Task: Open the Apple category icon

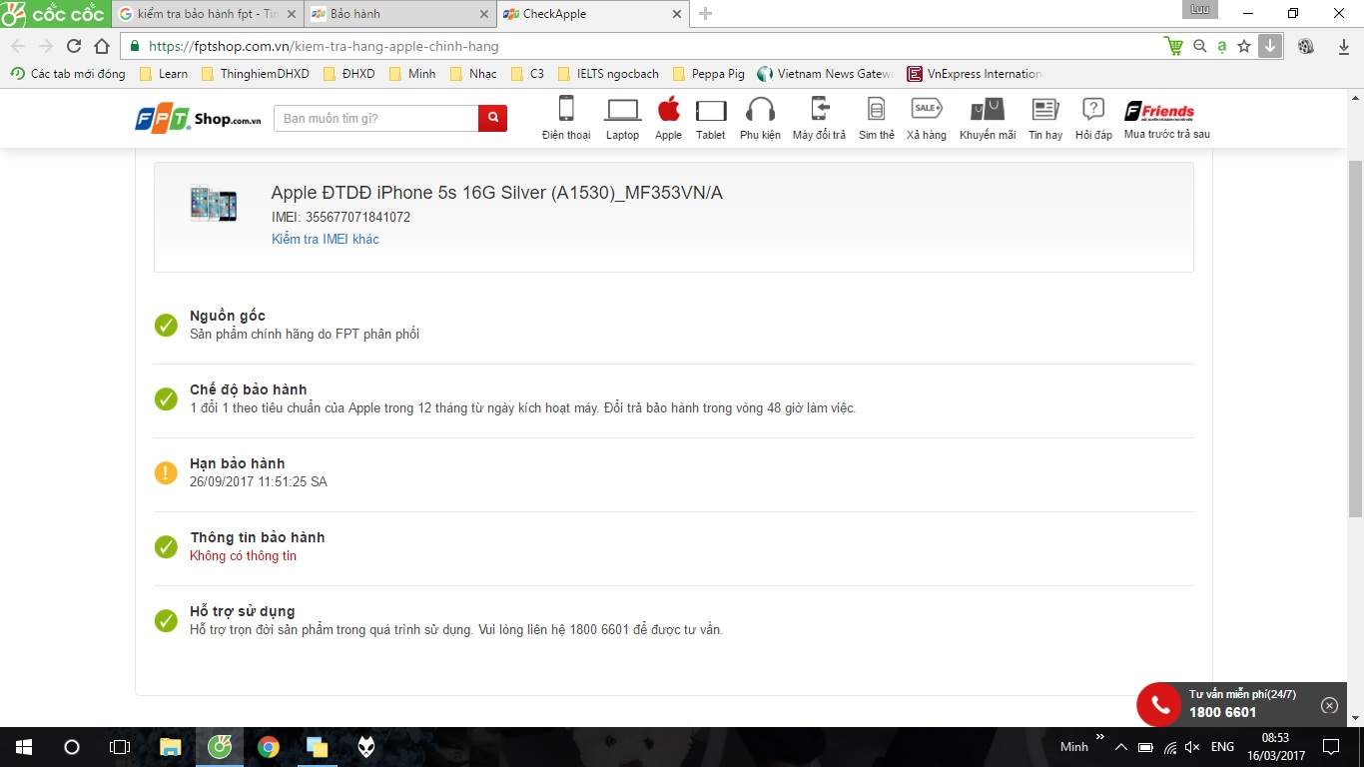Action: (x=668, y=118)
